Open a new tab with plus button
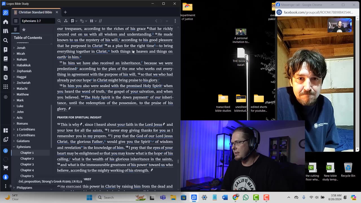Image resolution: width=361 pixels, height=203 pixels. click(65, 12)
